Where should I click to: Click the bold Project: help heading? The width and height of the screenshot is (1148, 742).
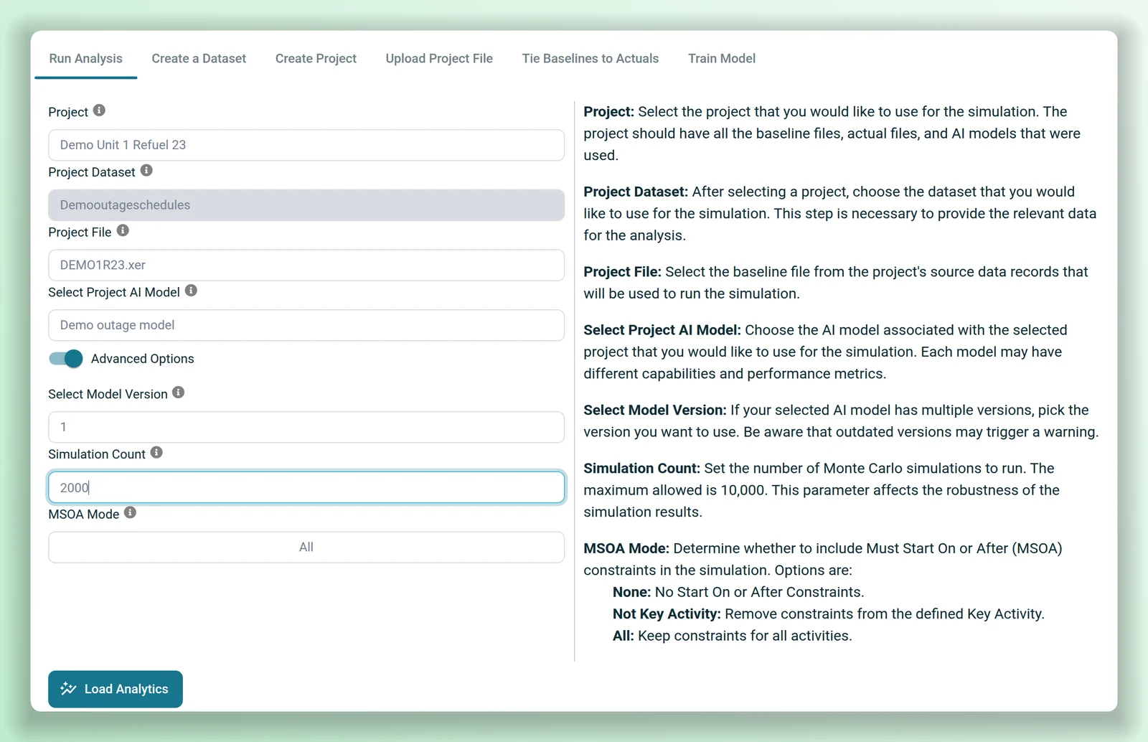608,112
